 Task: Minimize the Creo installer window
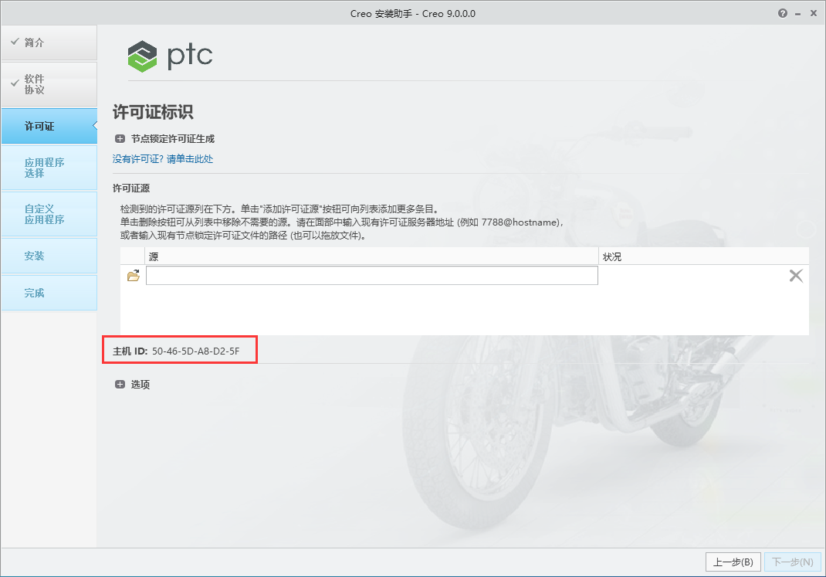pyautogui.click(x=798, y=14)
